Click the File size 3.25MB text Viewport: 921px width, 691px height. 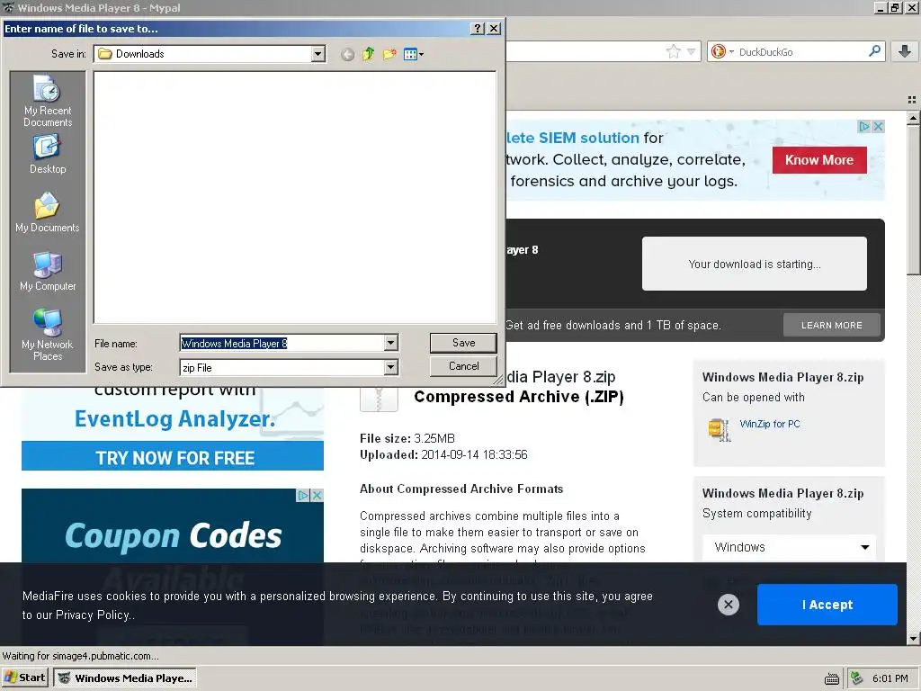407,438
